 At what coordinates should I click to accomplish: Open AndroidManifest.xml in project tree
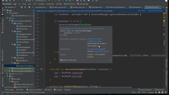(x=21, y=16)
